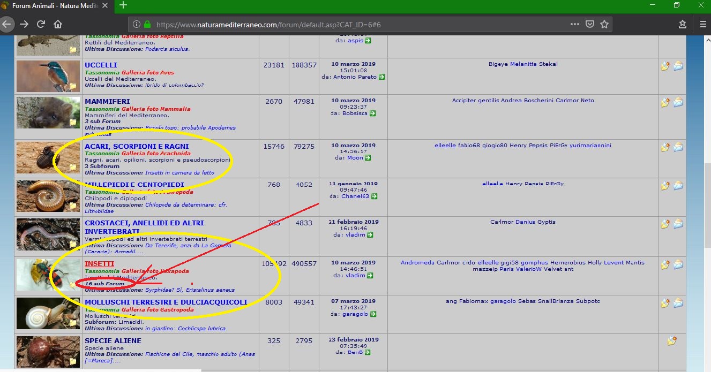711x372 pixels.
Task: Click the millipede thumbnail for MILLEPIEDI E CENTOPIEDI
Action: point(48,196)
